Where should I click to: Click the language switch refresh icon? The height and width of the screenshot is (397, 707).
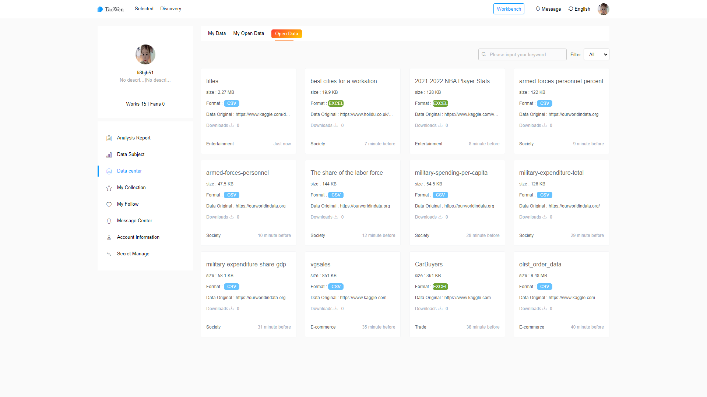[571, 9]
